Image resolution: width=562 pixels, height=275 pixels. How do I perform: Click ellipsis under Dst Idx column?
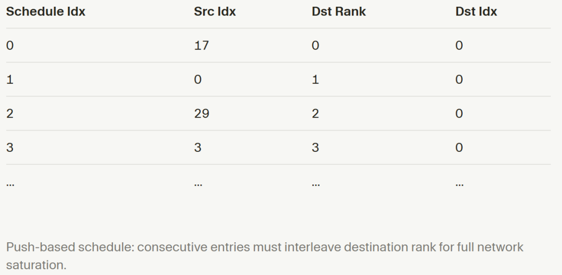[459, 185]
